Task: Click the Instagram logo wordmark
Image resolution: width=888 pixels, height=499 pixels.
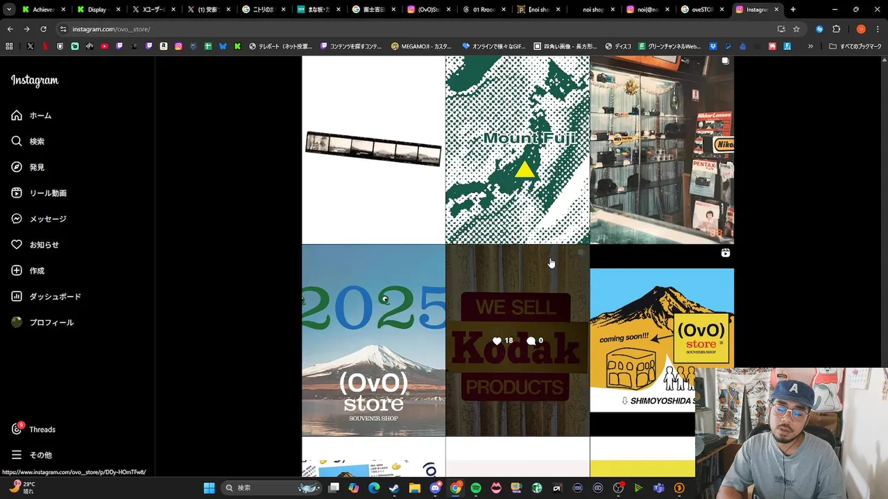Action: [35, 80]
